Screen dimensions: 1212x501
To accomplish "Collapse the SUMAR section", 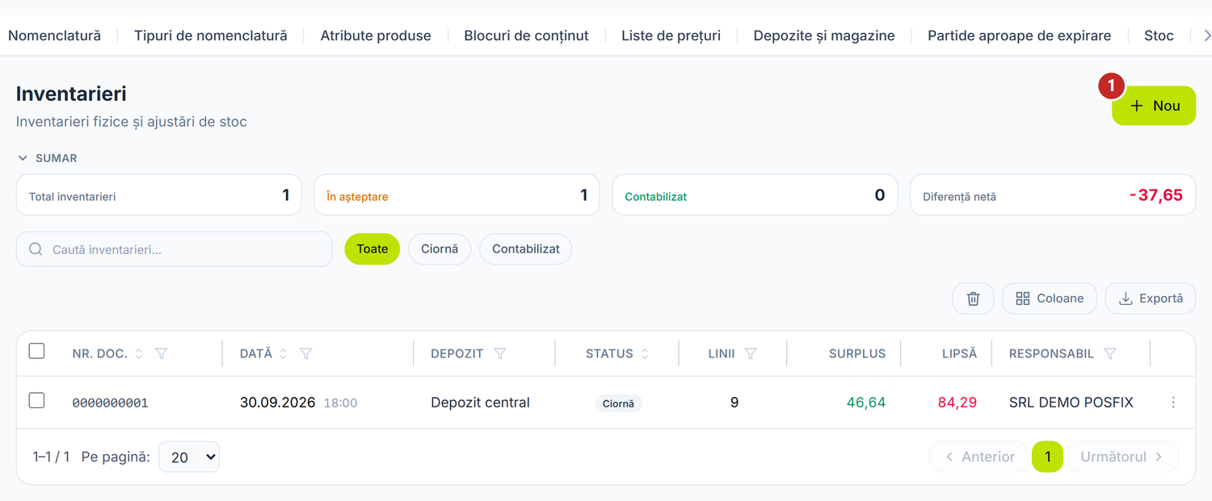I will click(48, 158).
